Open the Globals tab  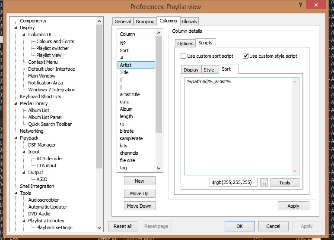tap(189, 22)
